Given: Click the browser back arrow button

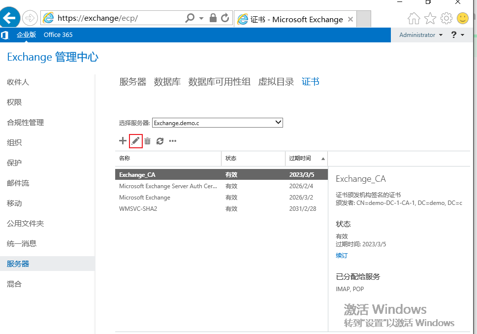Looking at the screenshot, I should [x=10, y=18].
